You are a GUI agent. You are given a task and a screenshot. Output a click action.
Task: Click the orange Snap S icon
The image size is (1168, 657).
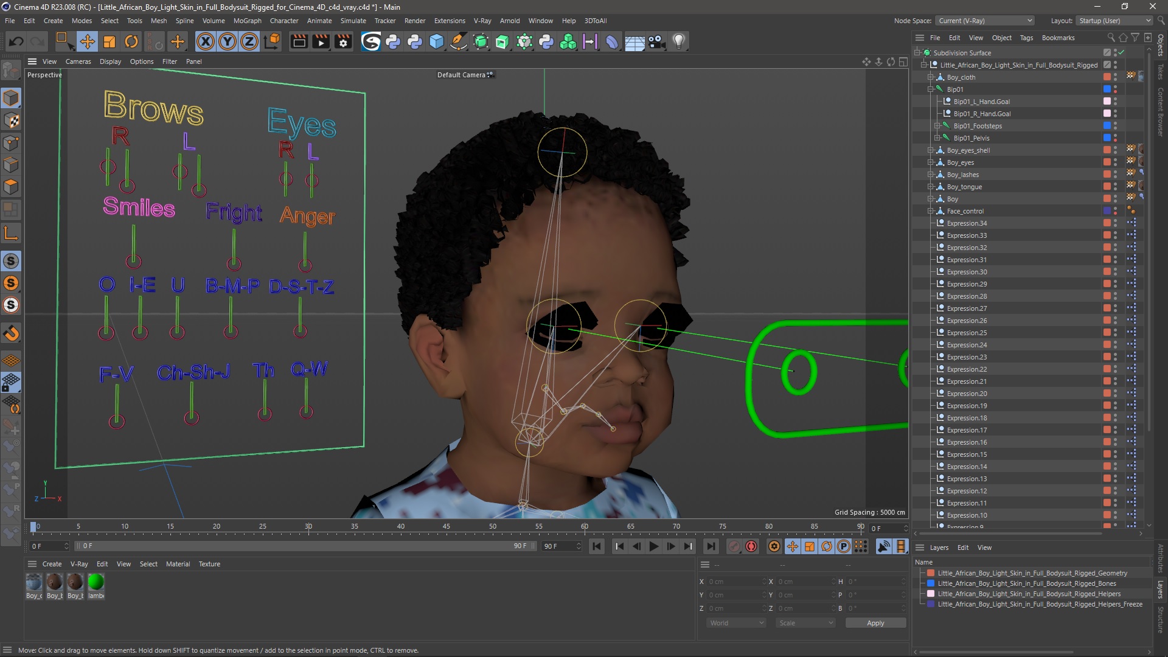11,283
